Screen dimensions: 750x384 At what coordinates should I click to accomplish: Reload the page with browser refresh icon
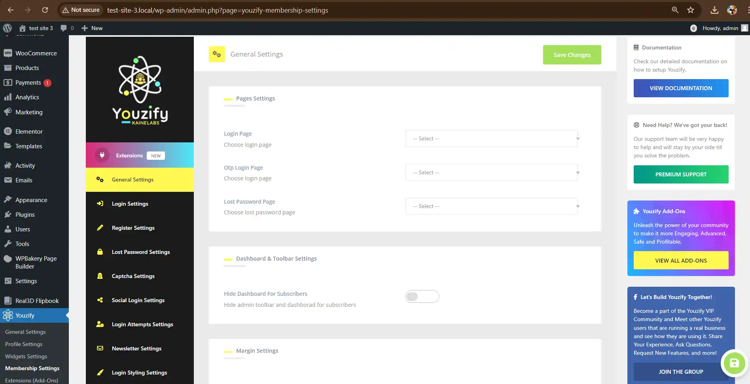tap(45, 10)
